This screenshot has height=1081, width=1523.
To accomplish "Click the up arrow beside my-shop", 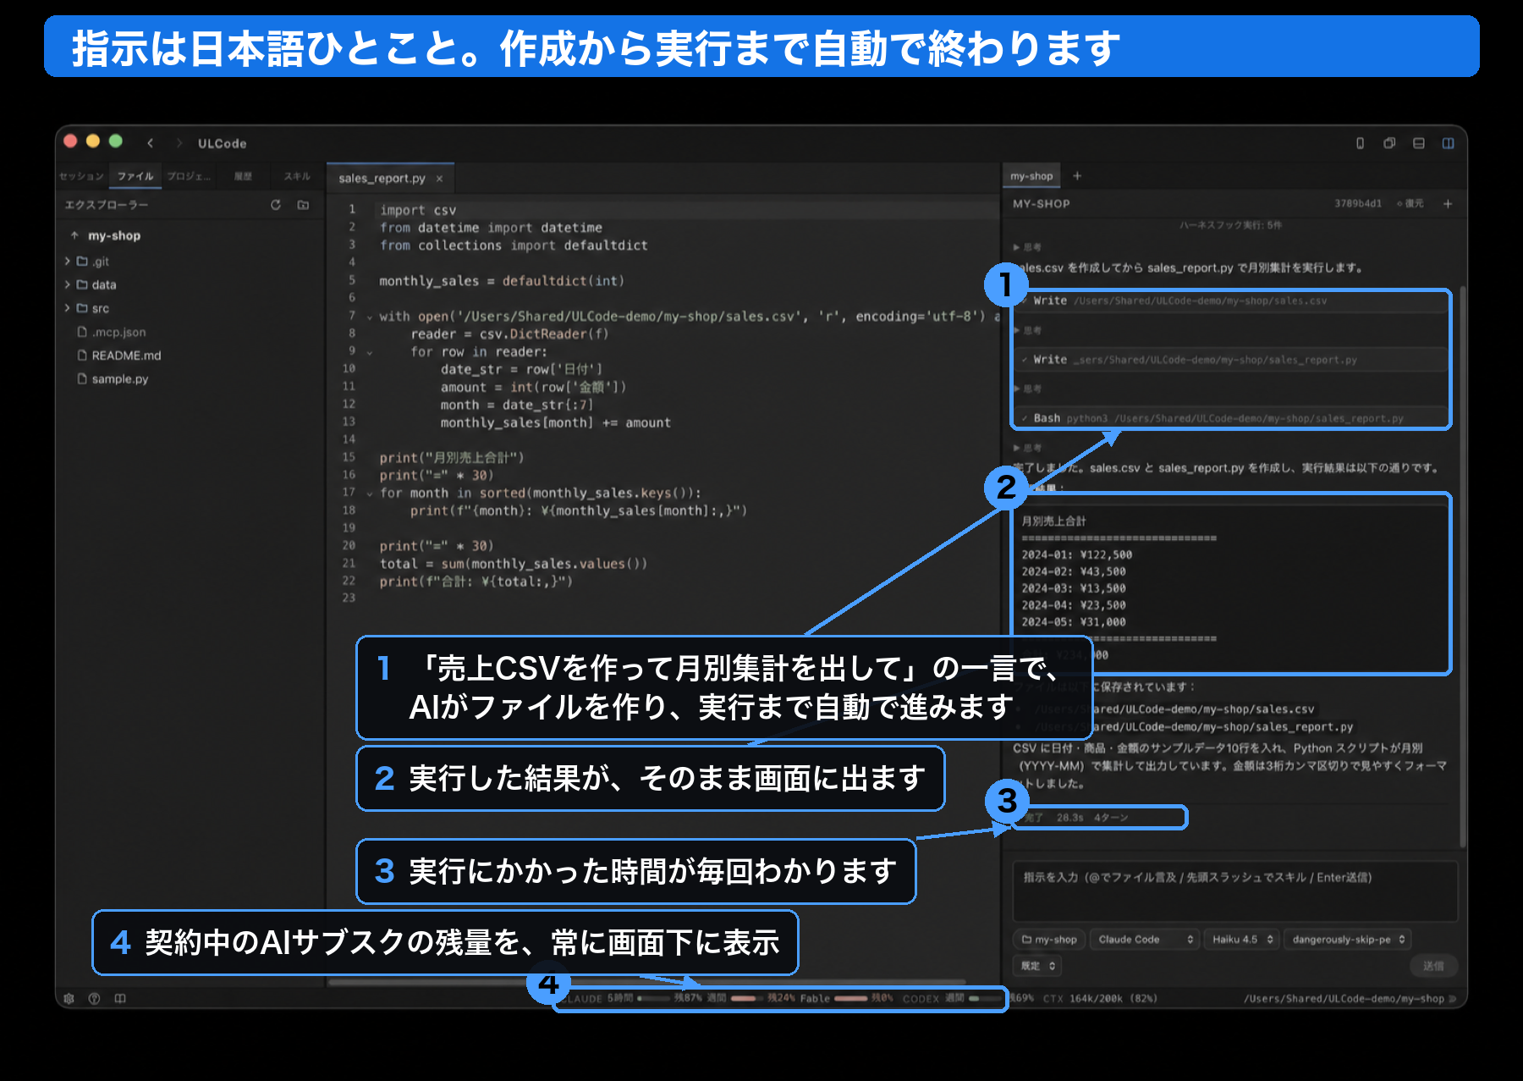I will pos(74,235).
